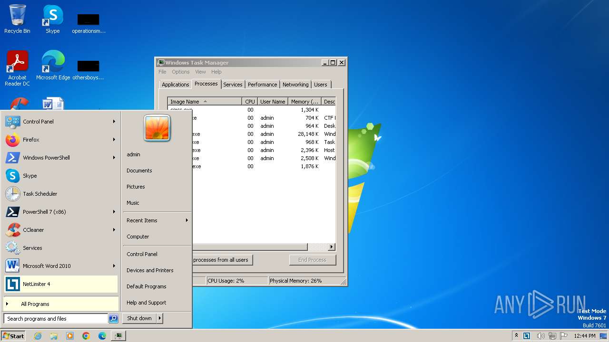Launch CCleaner from Start menu
This screenshot has height=342, width=609.
pyautogui.click(x=61, y=230)
